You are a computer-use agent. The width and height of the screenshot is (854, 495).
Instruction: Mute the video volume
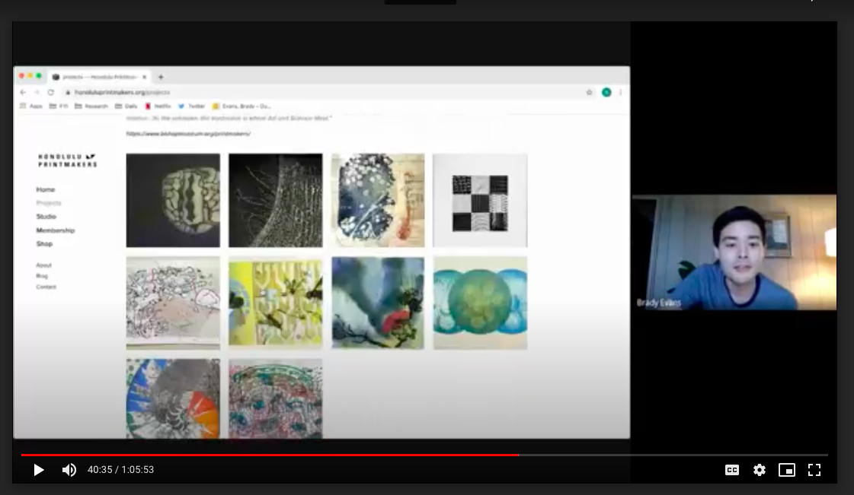tap(69, 470)
